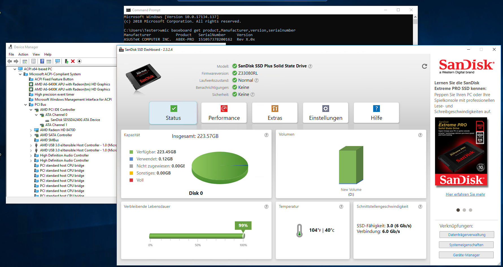503x267 pixels.
Task: Click the green Verfügbar legend swatch
Action: click(131, 152)
